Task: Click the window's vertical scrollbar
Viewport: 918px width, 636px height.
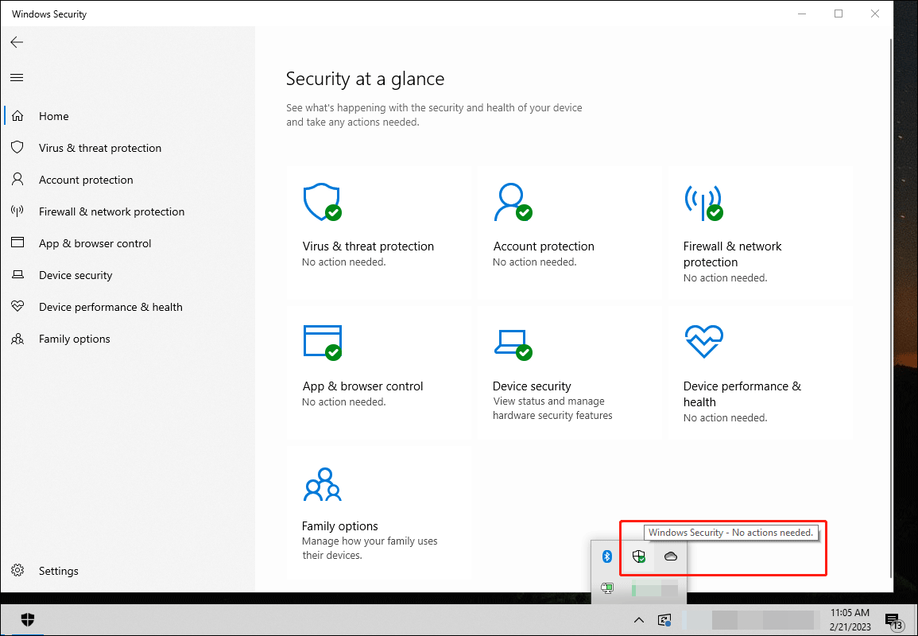Action: coord(890,308)
